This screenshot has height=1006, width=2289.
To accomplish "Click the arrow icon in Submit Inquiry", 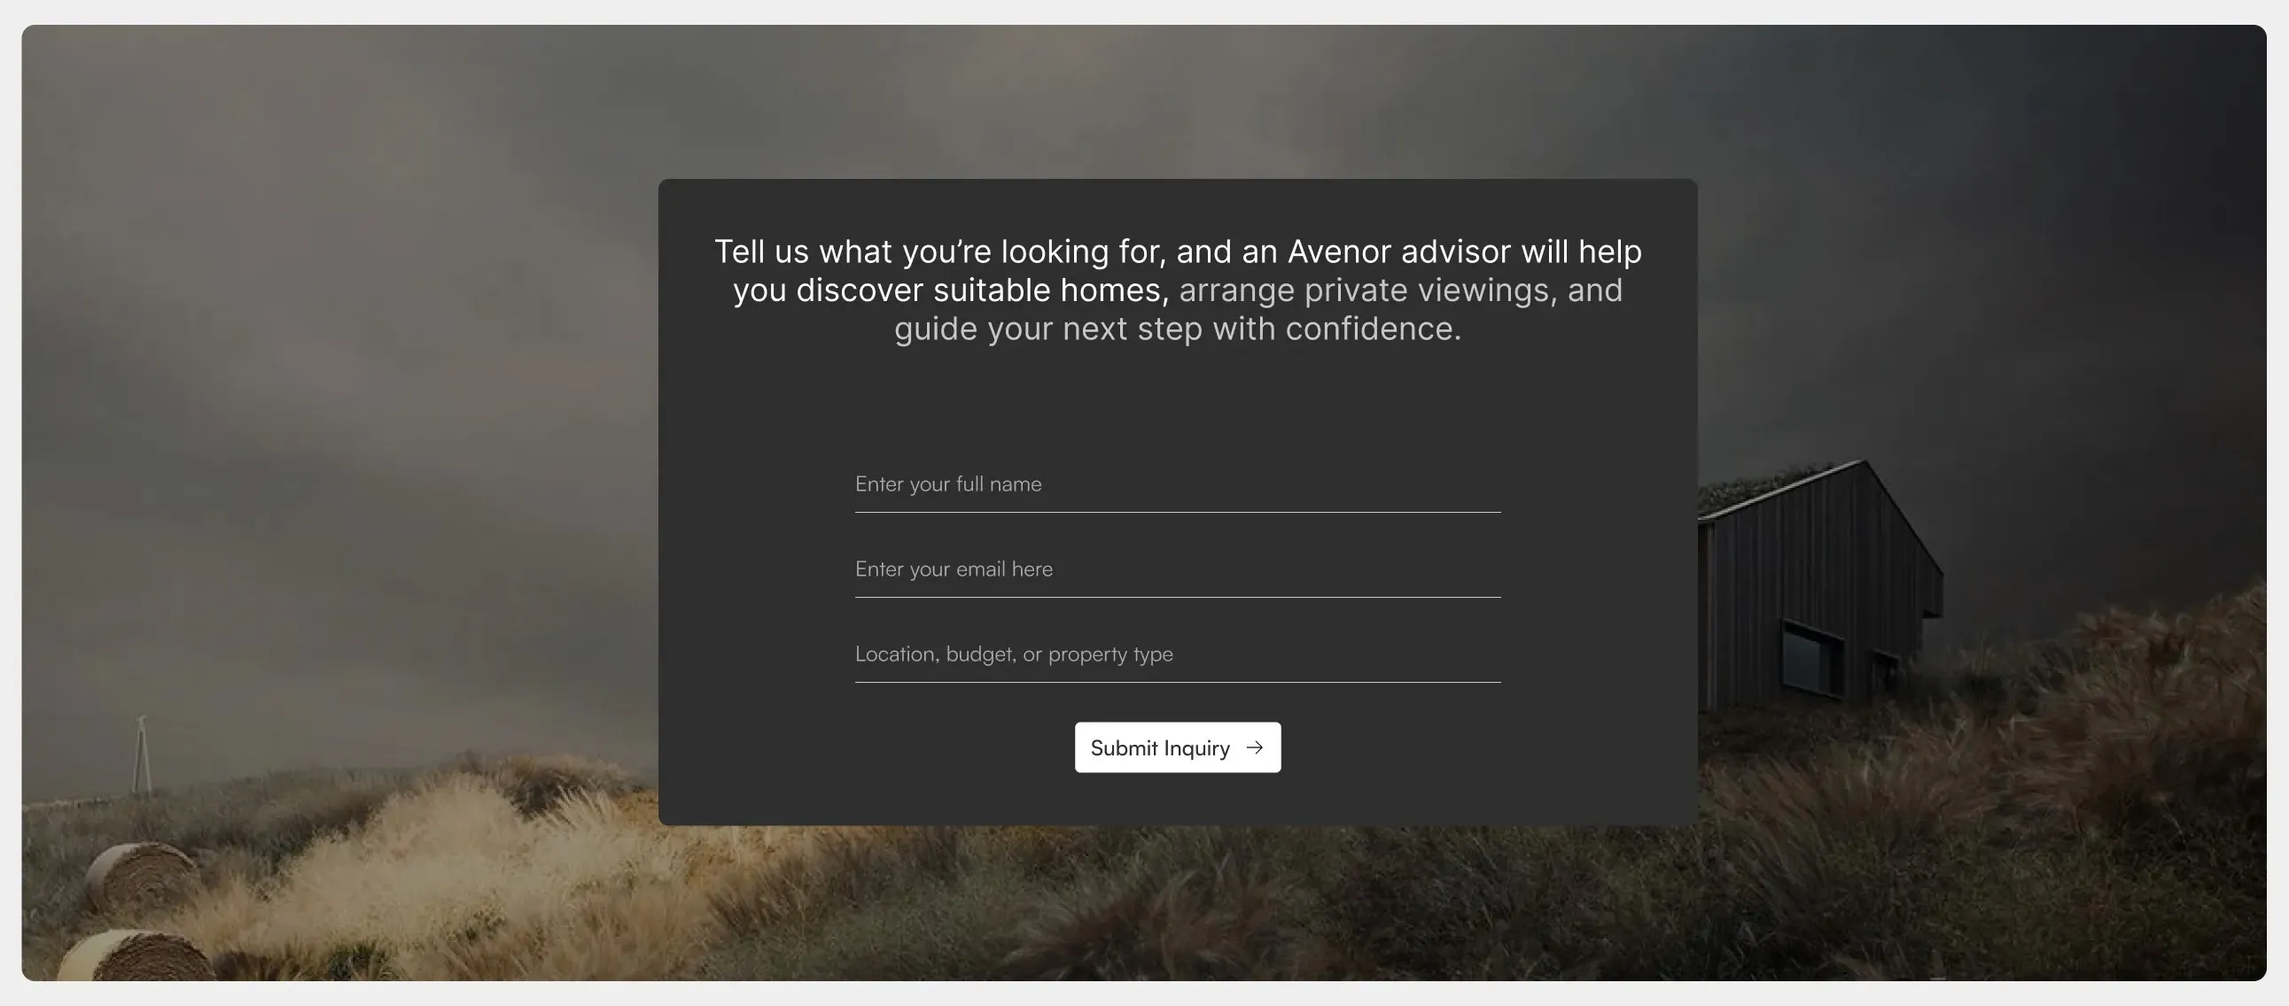I will [x=1255, y=747].
